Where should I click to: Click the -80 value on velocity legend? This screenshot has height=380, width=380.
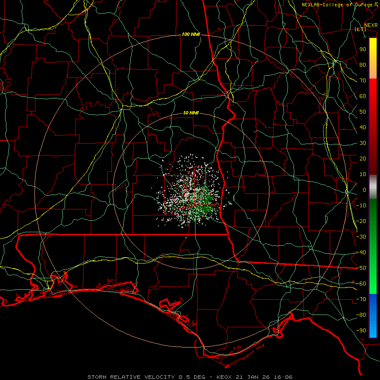click(x=361, y=315)
